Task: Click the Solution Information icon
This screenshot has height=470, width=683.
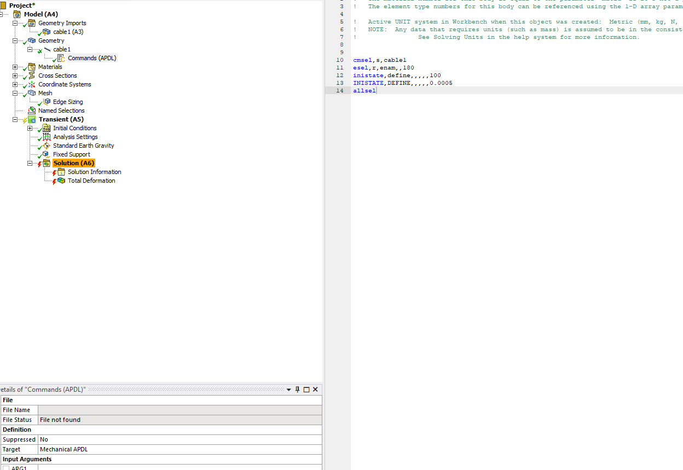Action: click(61, 172)
